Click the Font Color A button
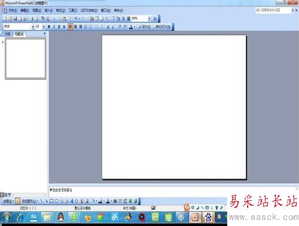Viewport: 299px width, 226px height. [131, 26]
